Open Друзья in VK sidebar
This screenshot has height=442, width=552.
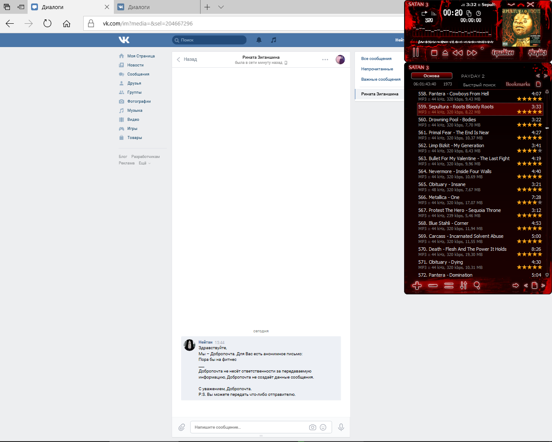coord(130,83)
